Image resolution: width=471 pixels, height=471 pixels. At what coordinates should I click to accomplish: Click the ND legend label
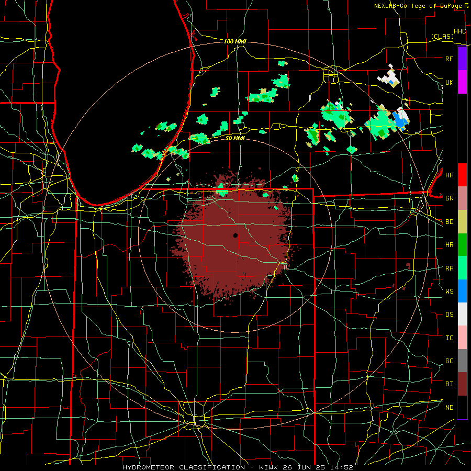click(449, 407)
